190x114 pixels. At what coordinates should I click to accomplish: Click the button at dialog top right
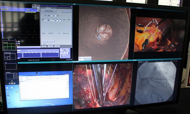[66, 12]
